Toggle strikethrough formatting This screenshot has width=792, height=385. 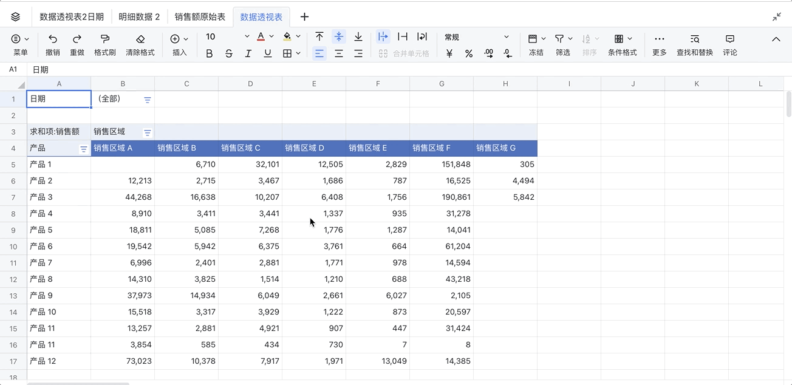point(229,53)
